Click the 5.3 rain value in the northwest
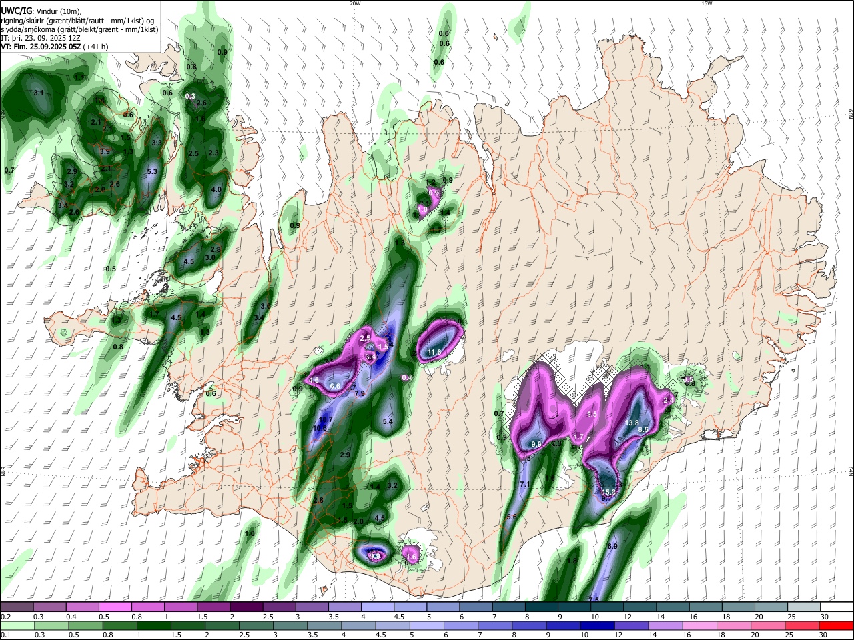Screen dimensions: 854x640 tap(151, 171)
